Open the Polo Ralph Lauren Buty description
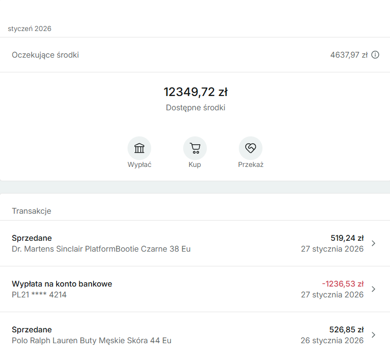The height and width of the screenshot is (356, 390). coord(92,340)
